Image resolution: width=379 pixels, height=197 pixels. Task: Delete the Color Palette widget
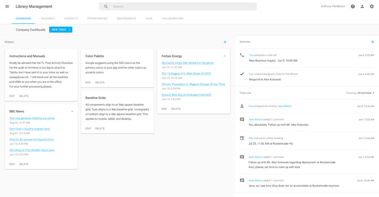pos(100,82)
